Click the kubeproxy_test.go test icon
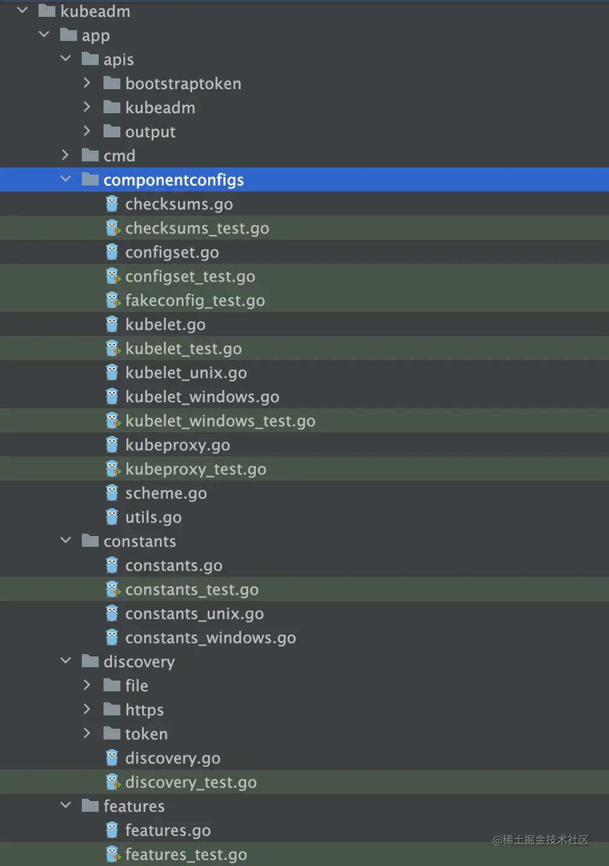 point(113,469)
